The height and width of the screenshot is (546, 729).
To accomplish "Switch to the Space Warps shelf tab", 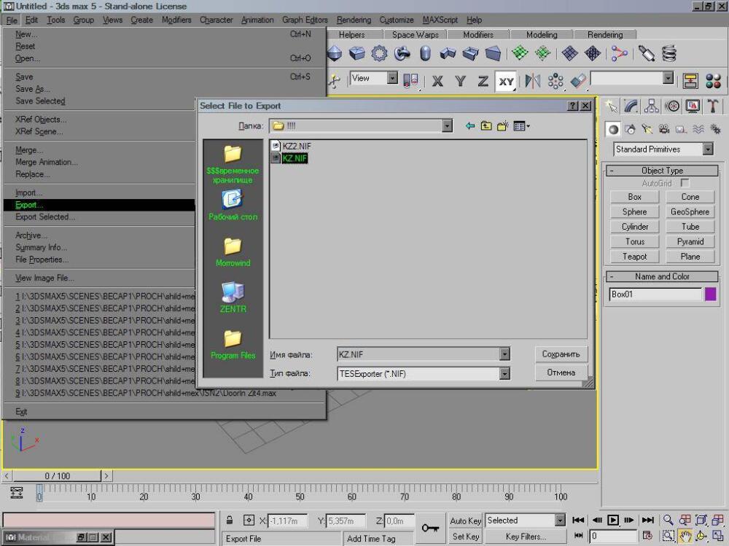I will click(x=415, y=35).
